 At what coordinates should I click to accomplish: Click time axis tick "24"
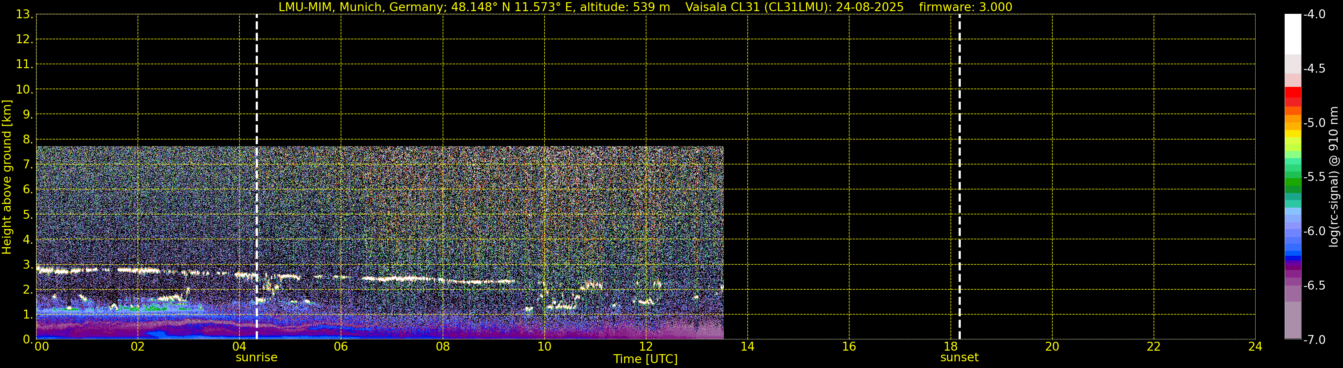[1255, 347]
